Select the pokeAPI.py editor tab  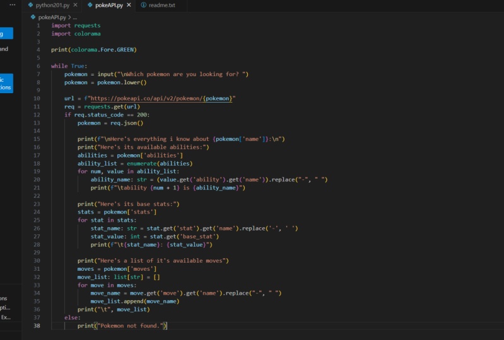tap(109, 5)
